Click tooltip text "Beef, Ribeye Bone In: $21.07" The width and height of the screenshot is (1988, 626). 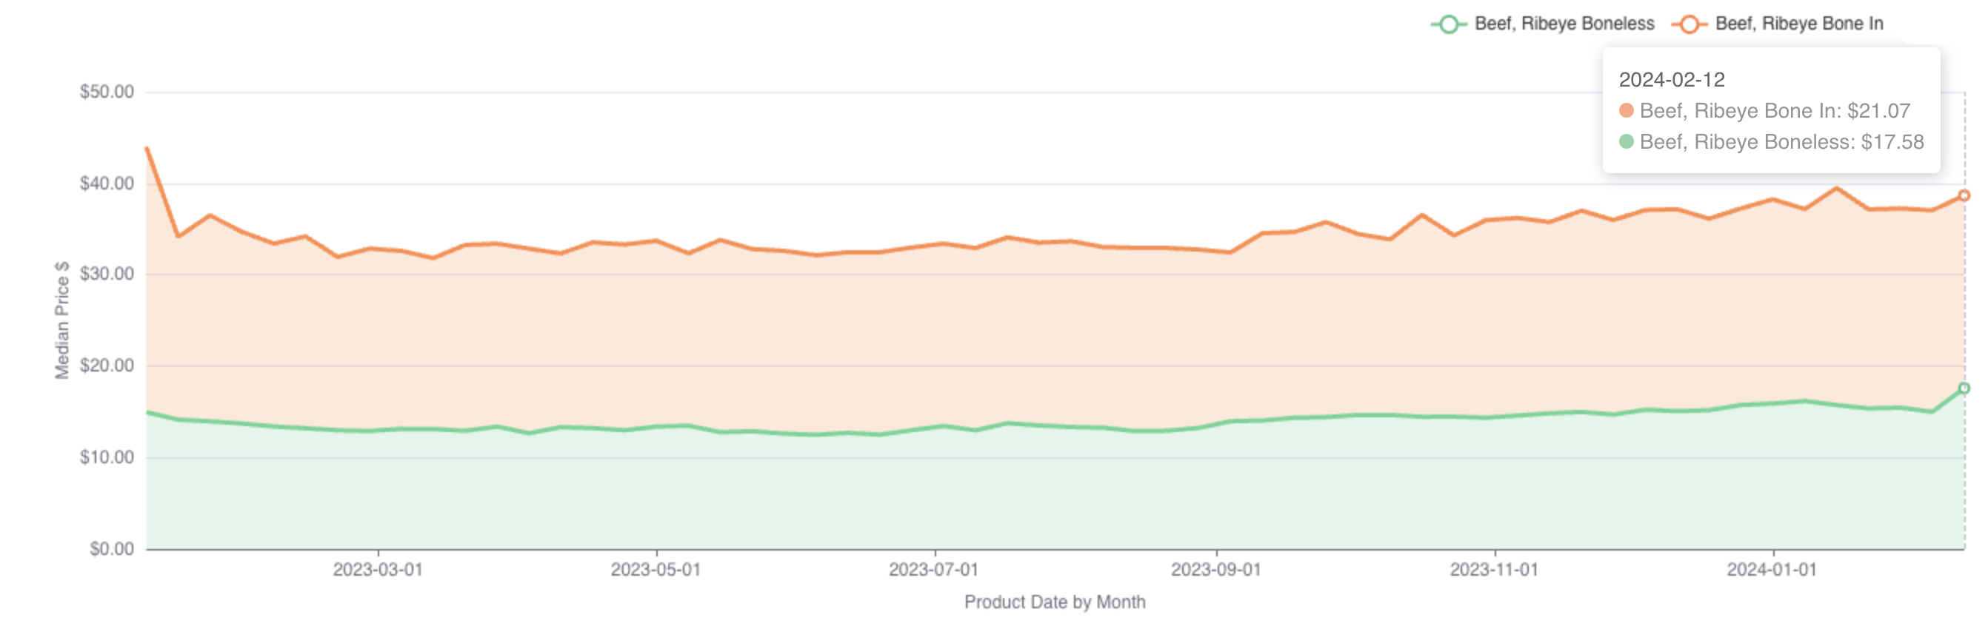[1774, 111]
